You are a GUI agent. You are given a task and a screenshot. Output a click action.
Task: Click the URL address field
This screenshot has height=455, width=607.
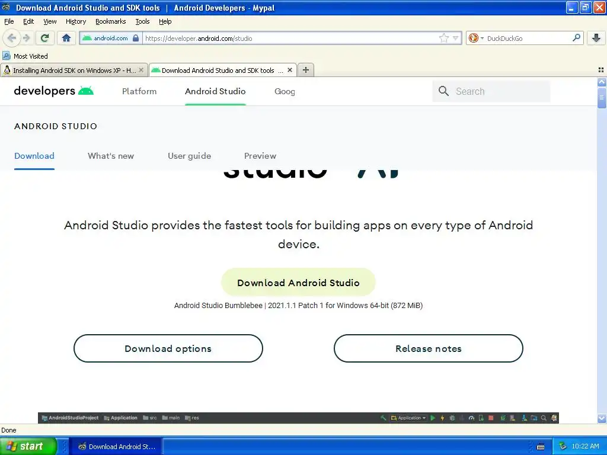click(x=290, y=38)
